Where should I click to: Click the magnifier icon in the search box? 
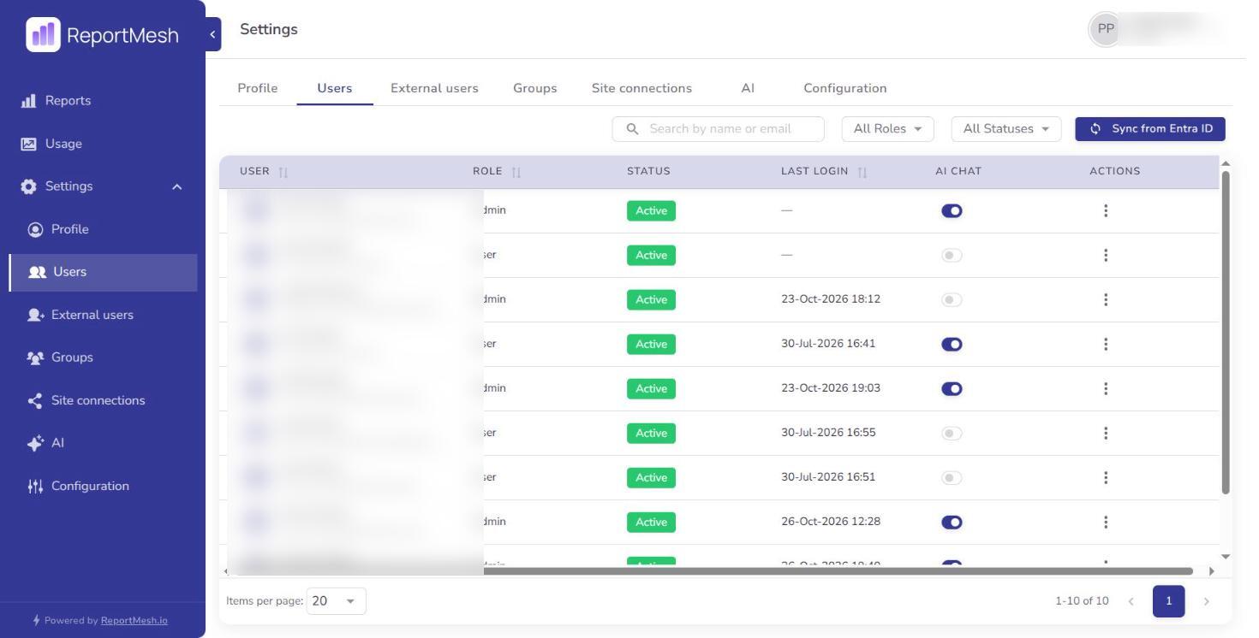tap(633, 129)
